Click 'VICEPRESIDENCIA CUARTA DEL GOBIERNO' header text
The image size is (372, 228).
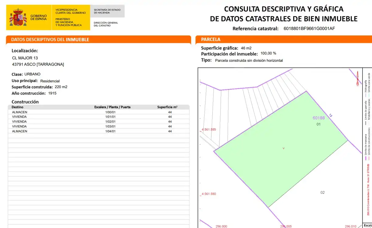click(x=71, y=11)
